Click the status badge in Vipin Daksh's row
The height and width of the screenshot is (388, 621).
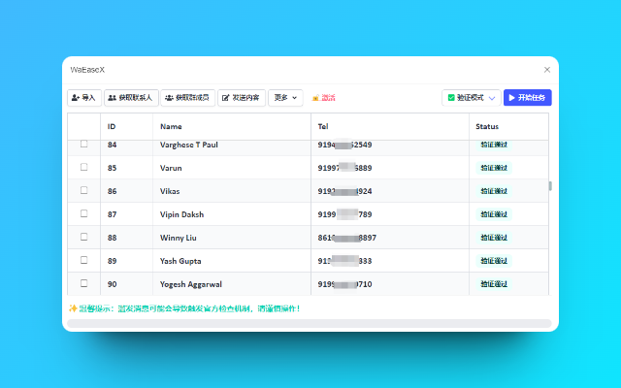click(x=494, y=214)
